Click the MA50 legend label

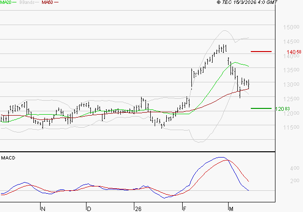coord(47,2)
